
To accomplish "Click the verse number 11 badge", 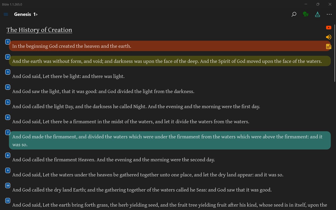I will pyautogui.click(x=7, y=200).
